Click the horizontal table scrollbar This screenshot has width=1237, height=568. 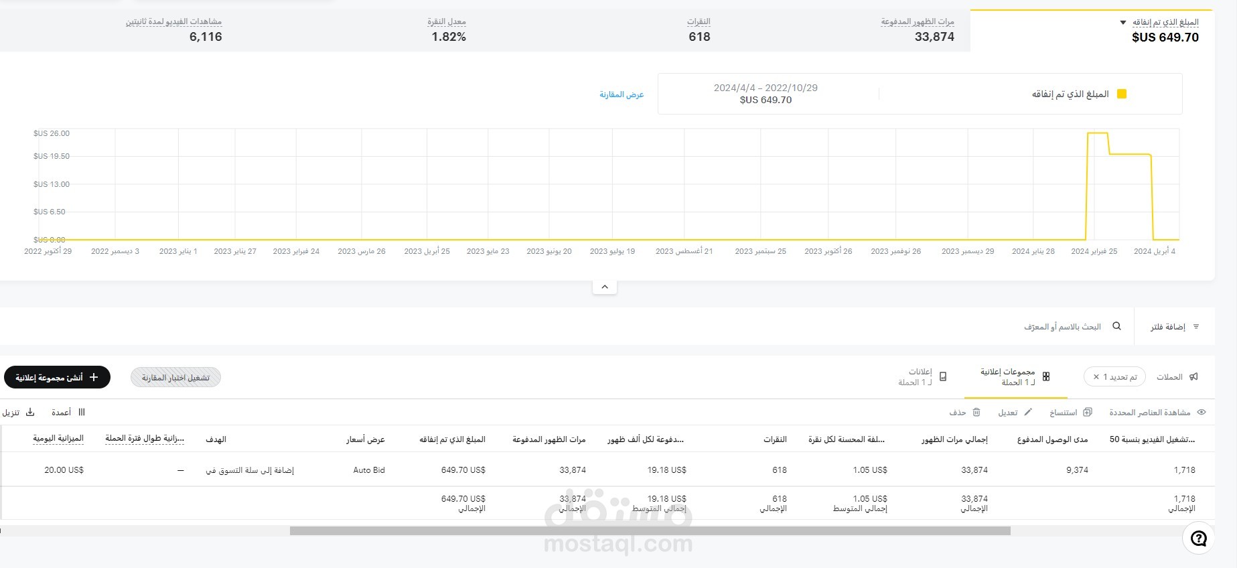click(x=650, y=531)
